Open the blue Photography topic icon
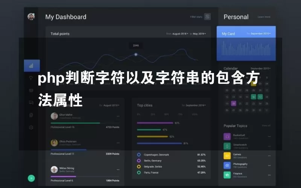Viewport: 301px width, 188px height. (227, 165)
